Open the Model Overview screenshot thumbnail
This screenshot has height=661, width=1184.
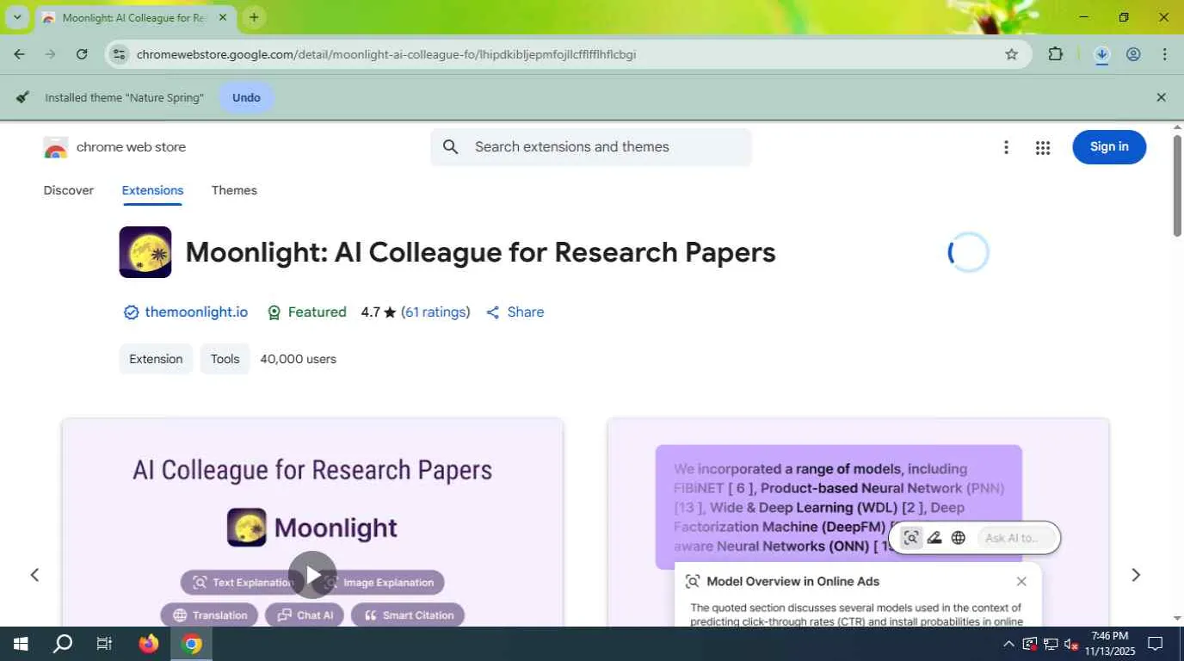click(858, 522)
